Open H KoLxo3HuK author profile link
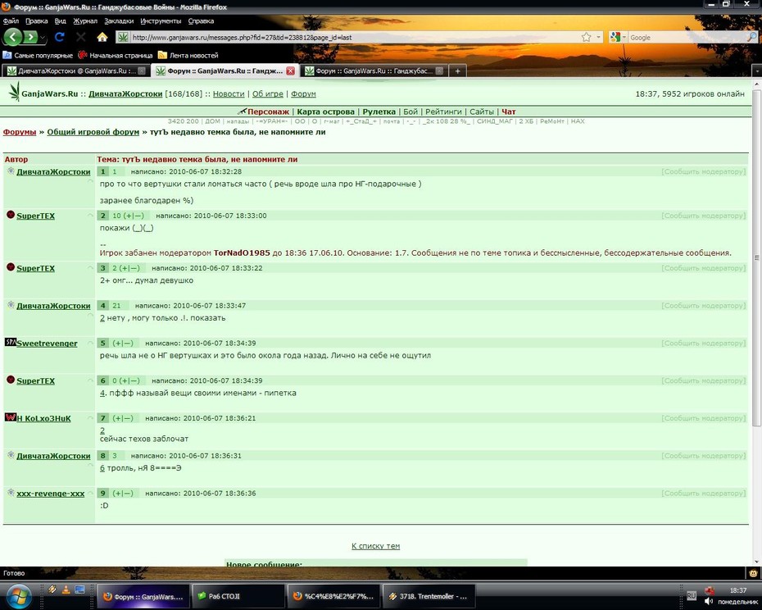 pos(43,418)
